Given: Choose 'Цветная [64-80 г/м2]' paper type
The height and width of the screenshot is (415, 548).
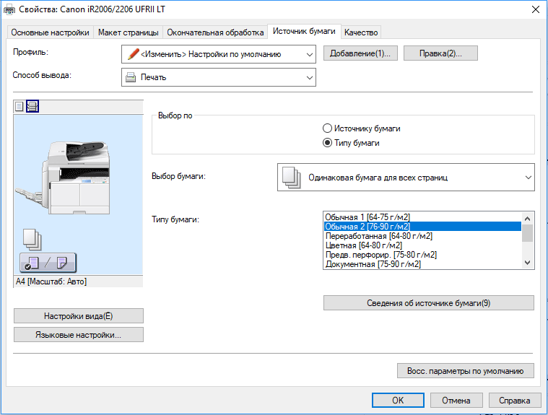Looking at the screenshot, I should (422, 245).
